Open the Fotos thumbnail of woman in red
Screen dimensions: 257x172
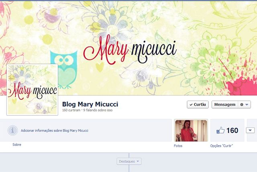[x=191, y=131]
